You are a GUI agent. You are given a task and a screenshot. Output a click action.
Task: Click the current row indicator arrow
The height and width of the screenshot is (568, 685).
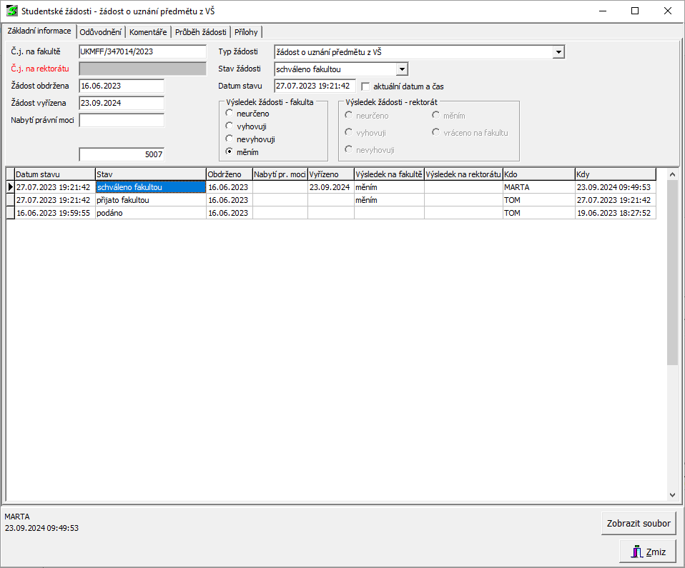tap(10, 187)
